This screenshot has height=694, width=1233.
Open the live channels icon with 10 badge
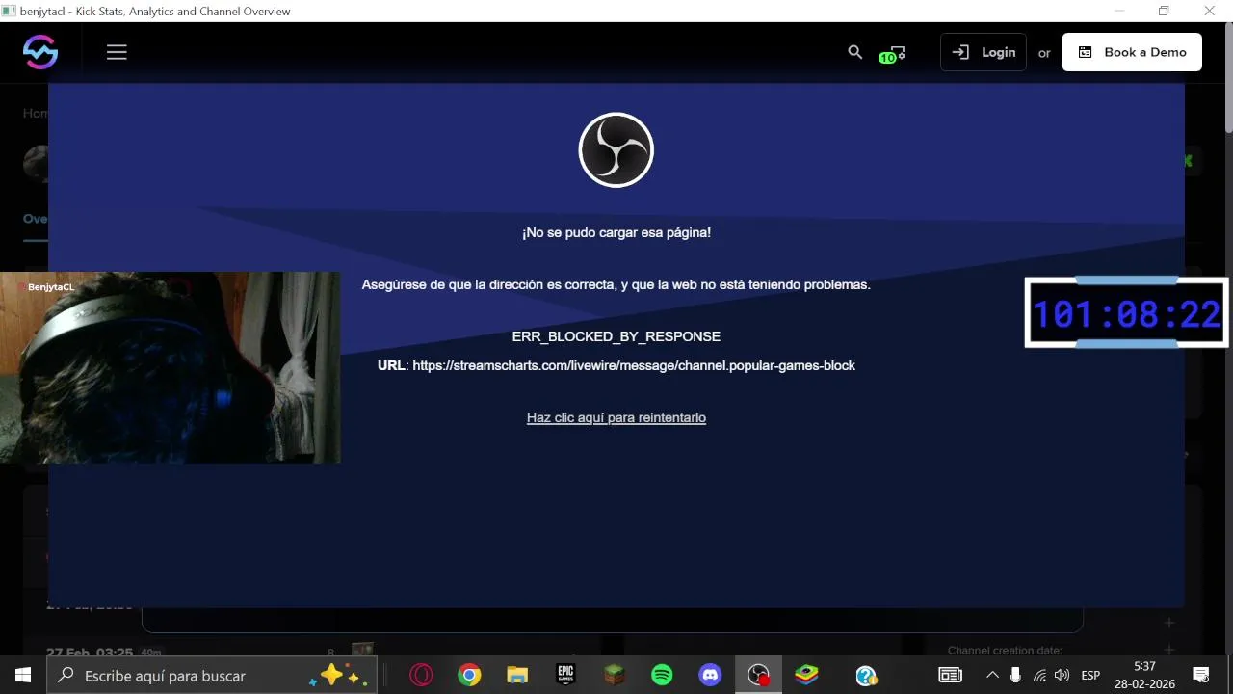(891, 54)
